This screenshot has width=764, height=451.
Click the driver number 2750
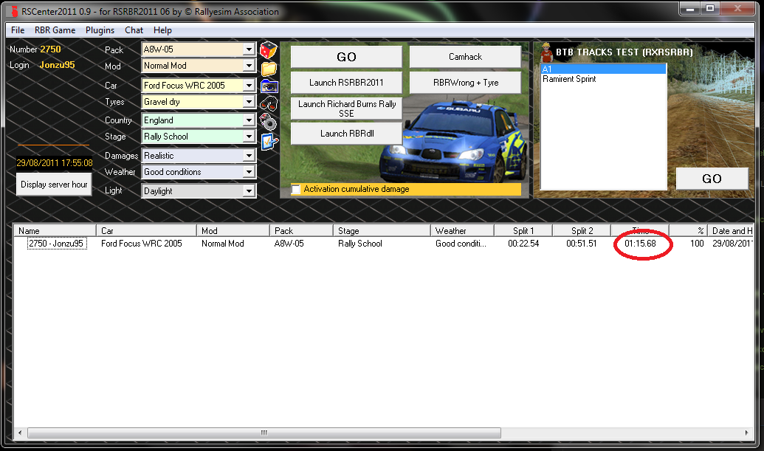[x=50, y=49]
